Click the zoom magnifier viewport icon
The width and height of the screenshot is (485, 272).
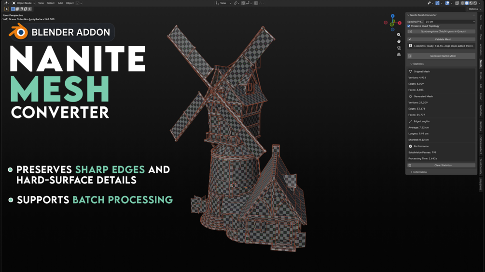(399, 35)
